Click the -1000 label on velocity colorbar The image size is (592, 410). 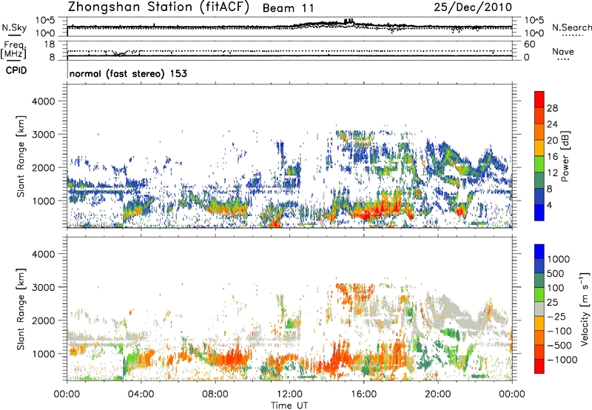tap(562, 360)
